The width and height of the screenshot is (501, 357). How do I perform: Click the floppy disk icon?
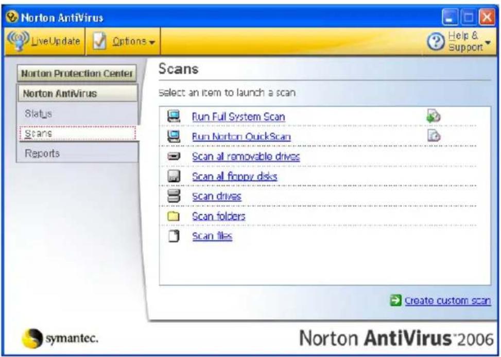pyautogui.click(x=174, y=176)
